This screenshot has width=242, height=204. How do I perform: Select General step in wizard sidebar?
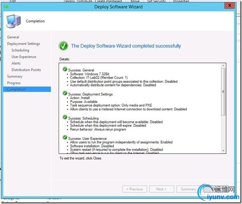tap(13, 37)
